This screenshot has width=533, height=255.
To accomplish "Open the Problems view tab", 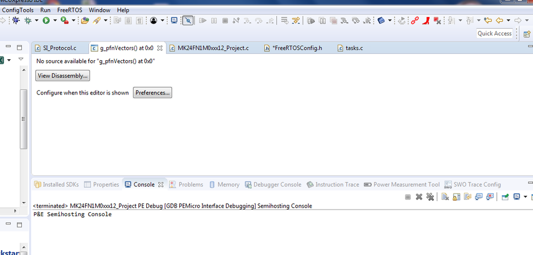I will (x=186, y=185).
